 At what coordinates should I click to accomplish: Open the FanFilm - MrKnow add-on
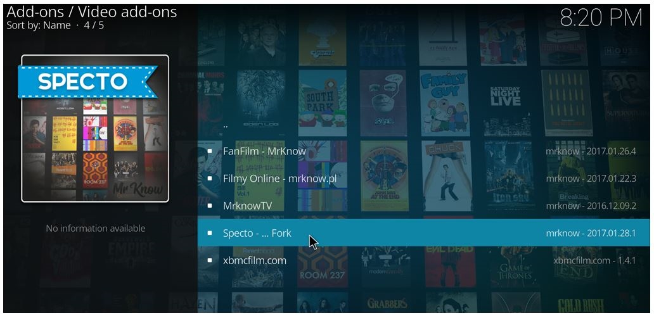pos(423,151)
